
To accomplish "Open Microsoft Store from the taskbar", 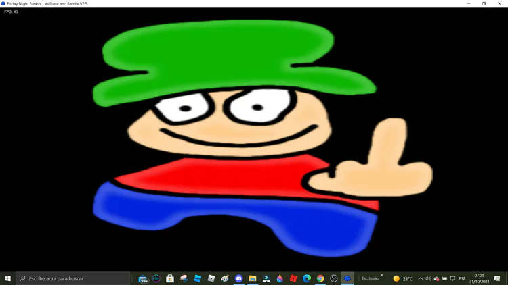I will pyautogui.click(x=170, y=278).
